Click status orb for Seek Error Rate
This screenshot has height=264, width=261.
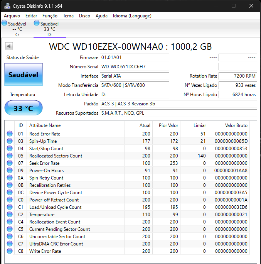click(10, 163)
